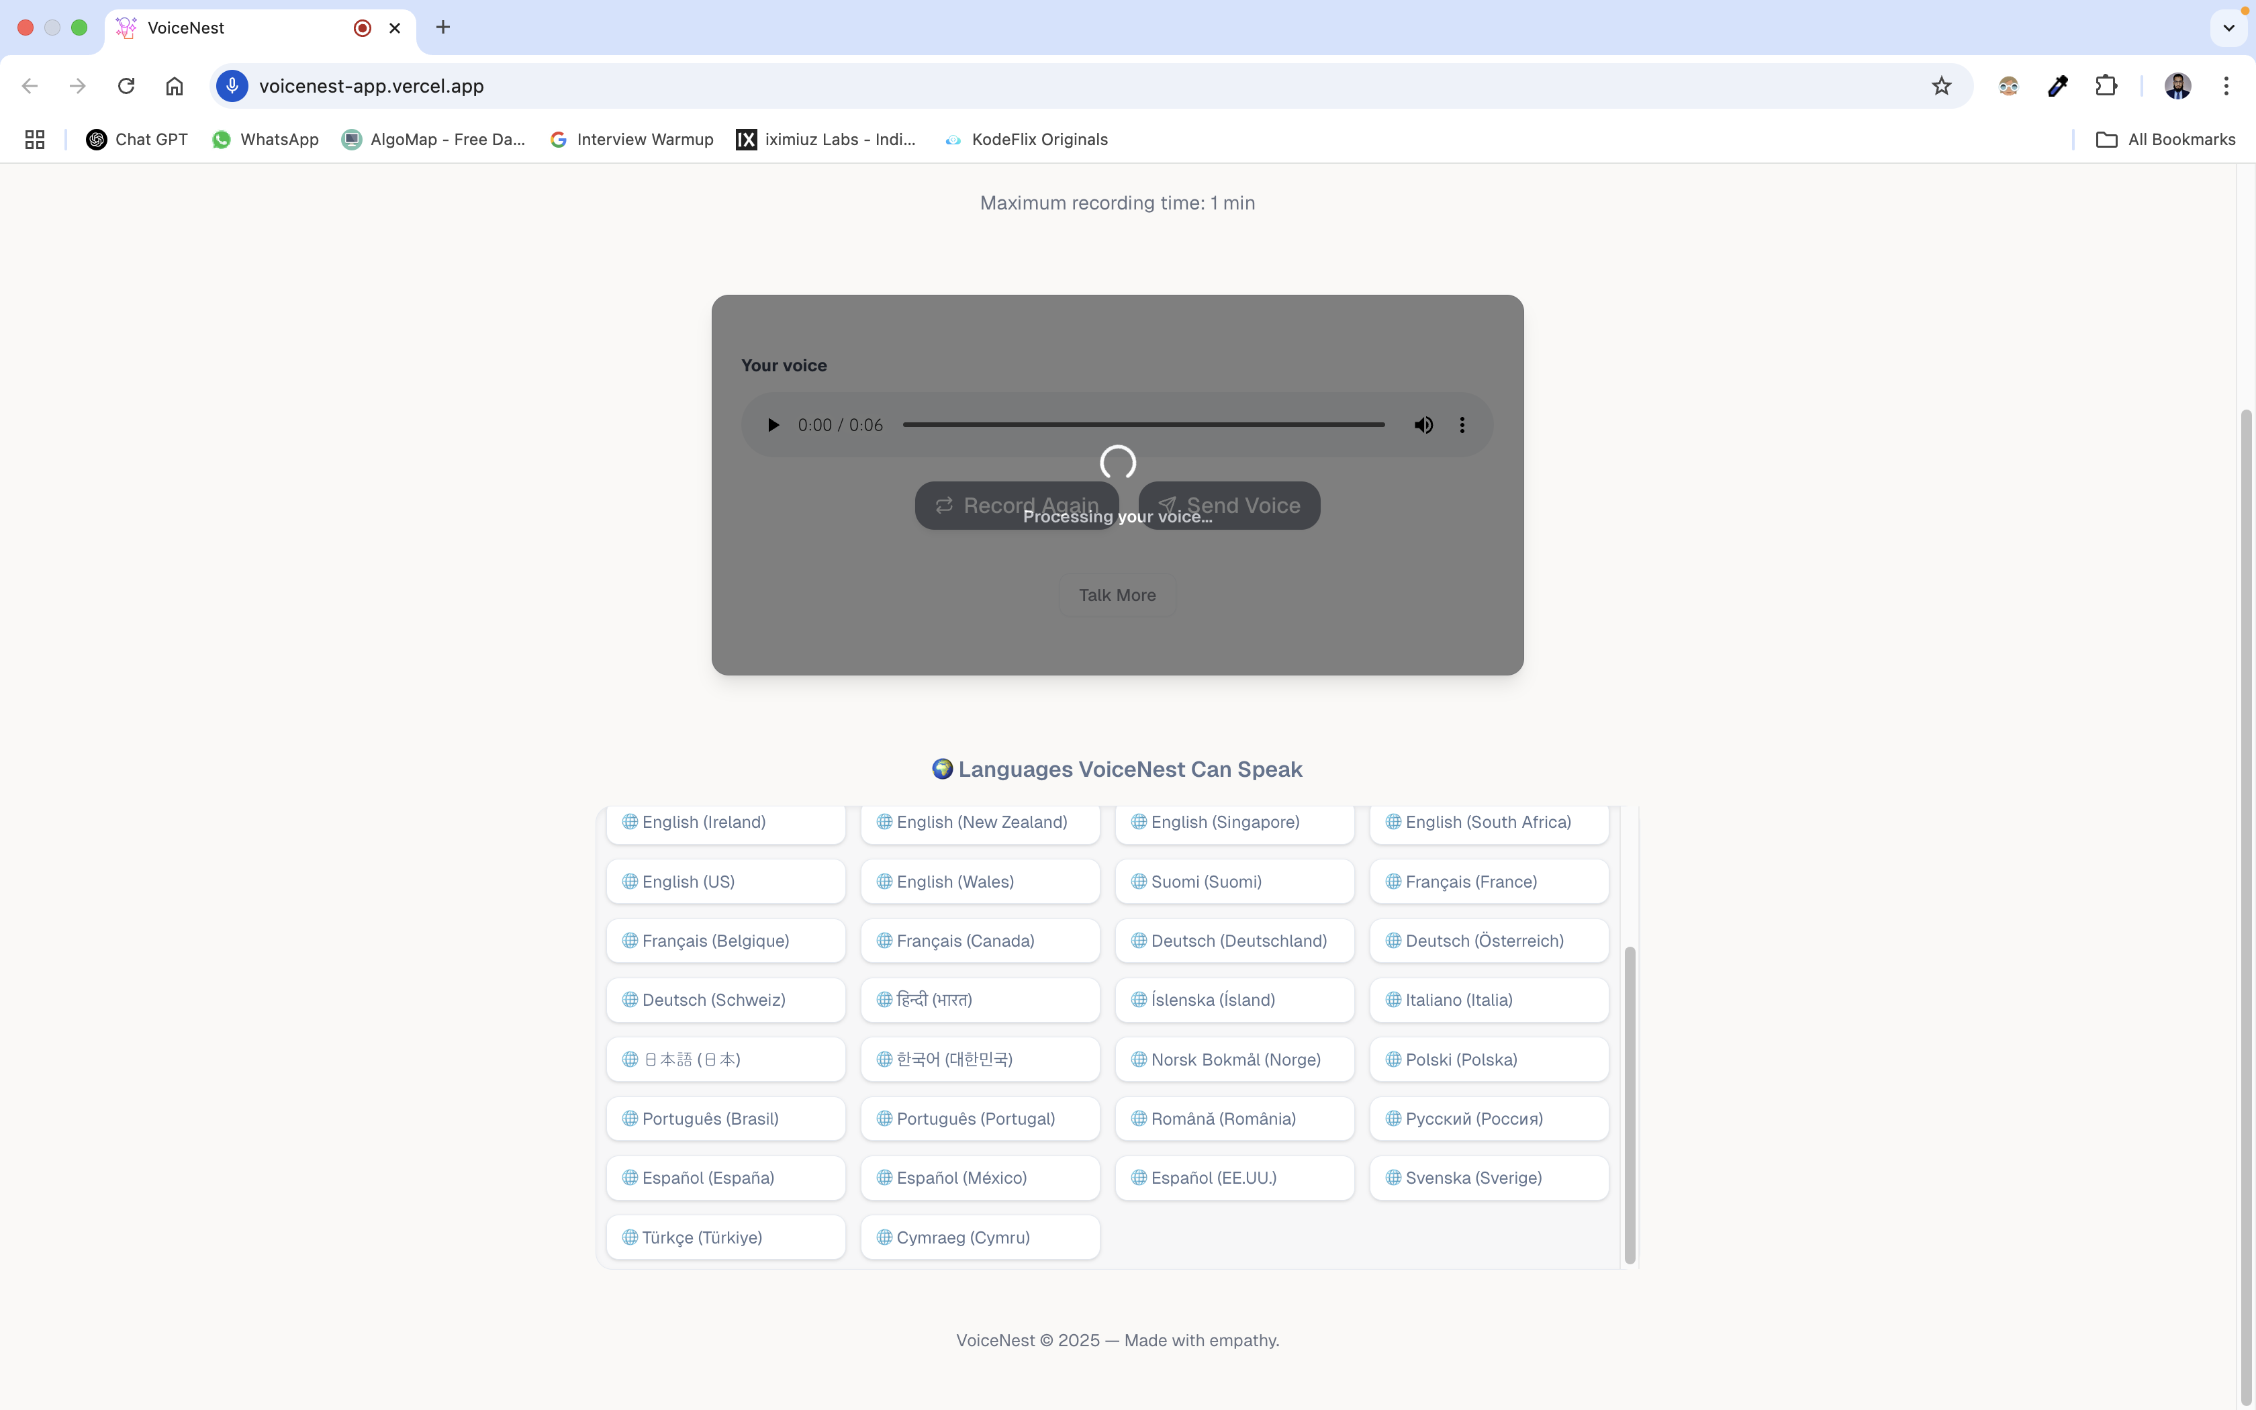The image size is (2256, 1410).
Task: Click the Record Again button
Action: pyautogui.click(x=1016, y=506)
